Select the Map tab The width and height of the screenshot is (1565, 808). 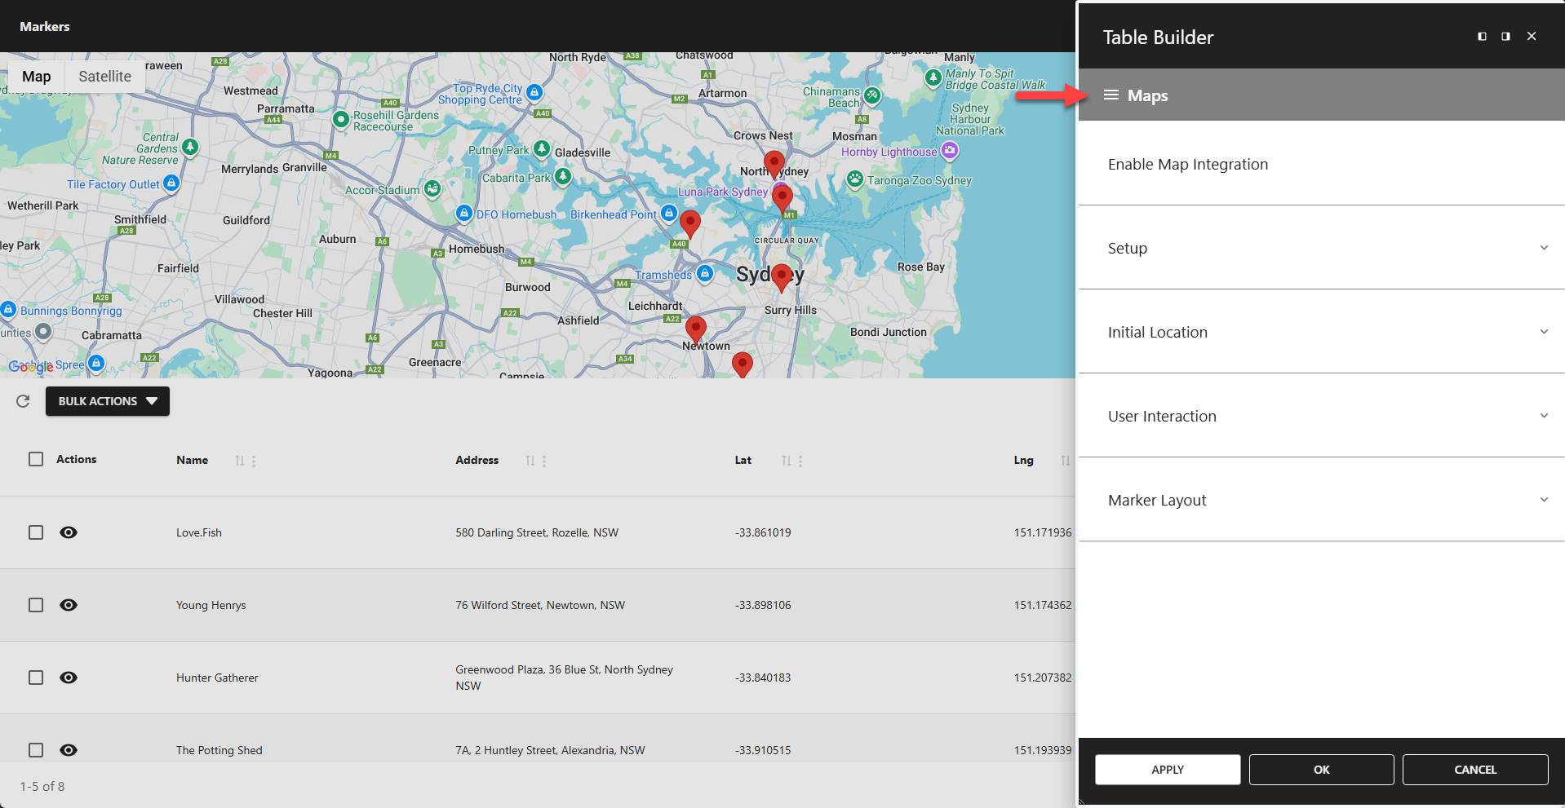click(36, 76)
